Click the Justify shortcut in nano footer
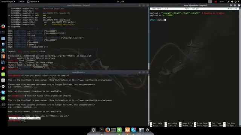241x135 pixels. 170,126
